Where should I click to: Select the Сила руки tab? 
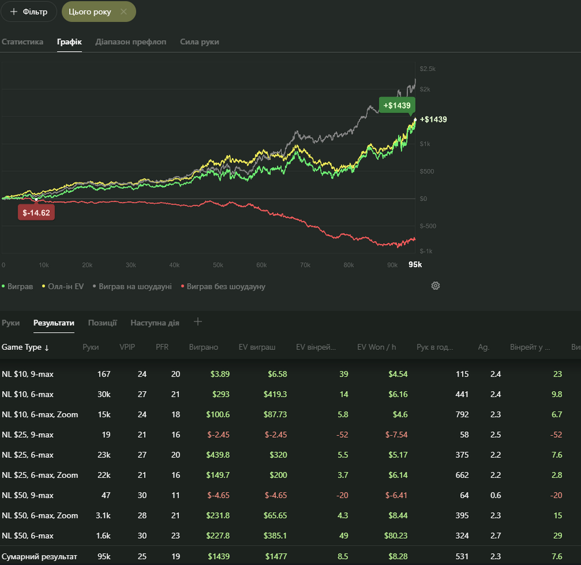pyautogui.click(x=199, y=42)
